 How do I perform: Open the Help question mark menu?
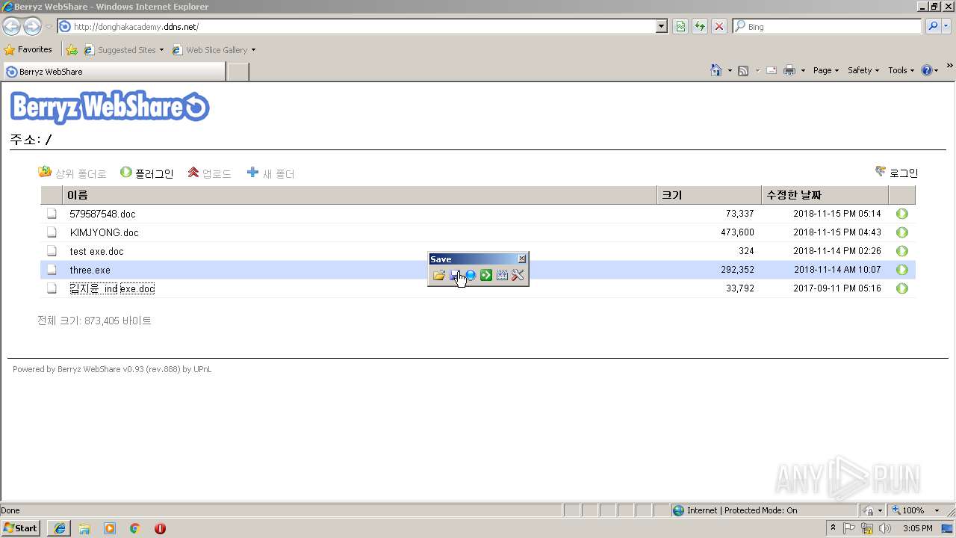click(x=929, y=70)
